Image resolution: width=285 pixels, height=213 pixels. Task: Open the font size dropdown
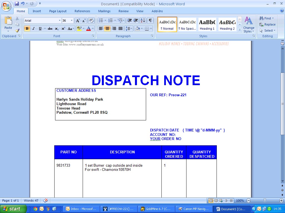[x=72, y=21]
